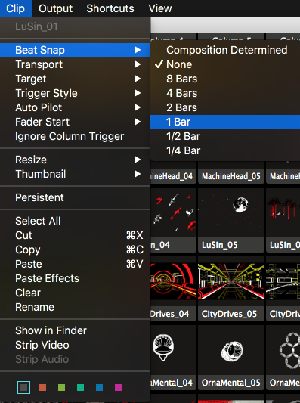The image size is (300, 403).
Task: Select the OrnaMental_05 eye clip thumbnail
Action: (x=231, y=351)
